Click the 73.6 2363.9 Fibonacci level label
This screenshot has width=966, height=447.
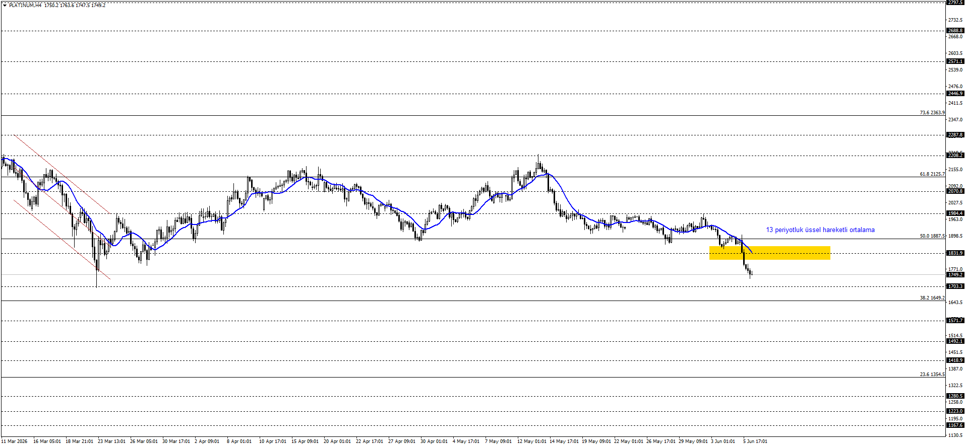932,113
